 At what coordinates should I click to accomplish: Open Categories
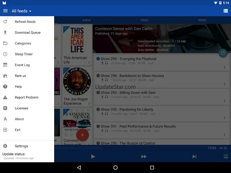coord(27,43)
